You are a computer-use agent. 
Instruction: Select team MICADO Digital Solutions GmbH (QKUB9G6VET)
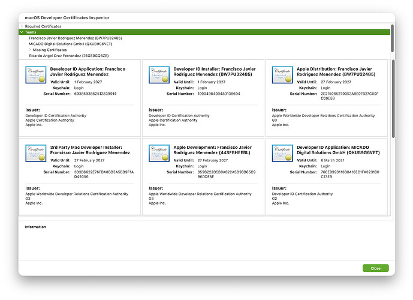(71, 44)
